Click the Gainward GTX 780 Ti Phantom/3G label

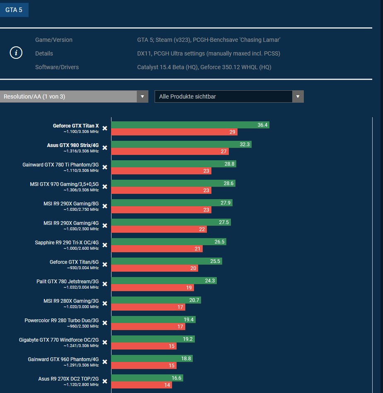tap(61, 165)
